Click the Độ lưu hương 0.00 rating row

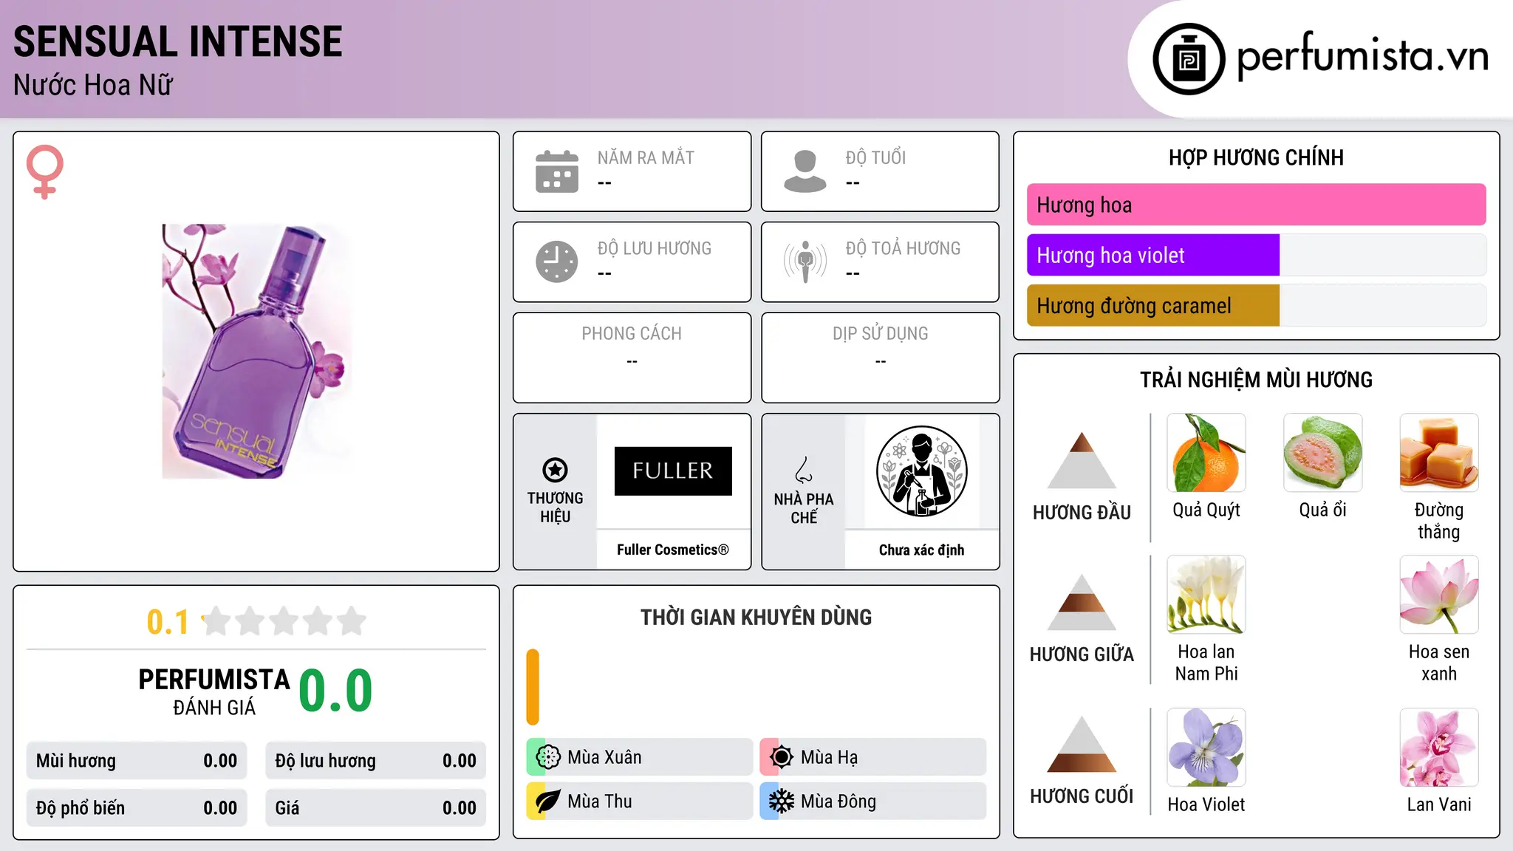tap(376, 761)
